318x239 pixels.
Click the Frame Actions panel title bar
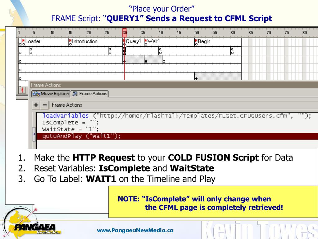click(x=173, y=85)
